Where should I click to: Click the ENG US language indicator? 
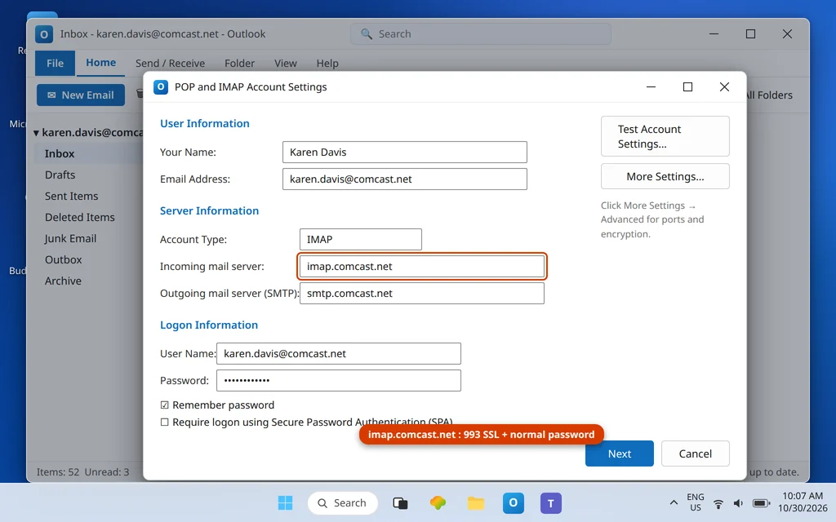[x=696, y=502]
